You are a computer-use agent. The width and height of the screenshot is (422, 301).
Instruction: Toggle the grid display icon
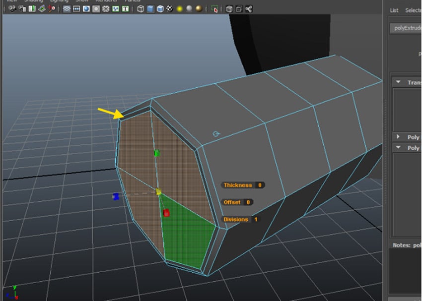pyautogui.click(x=67, y=8)
